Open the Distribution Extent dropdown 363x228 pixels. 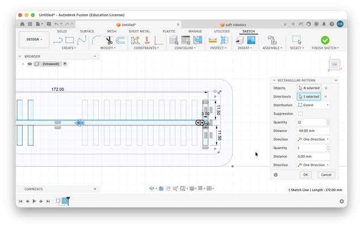(x=313, y=105)
